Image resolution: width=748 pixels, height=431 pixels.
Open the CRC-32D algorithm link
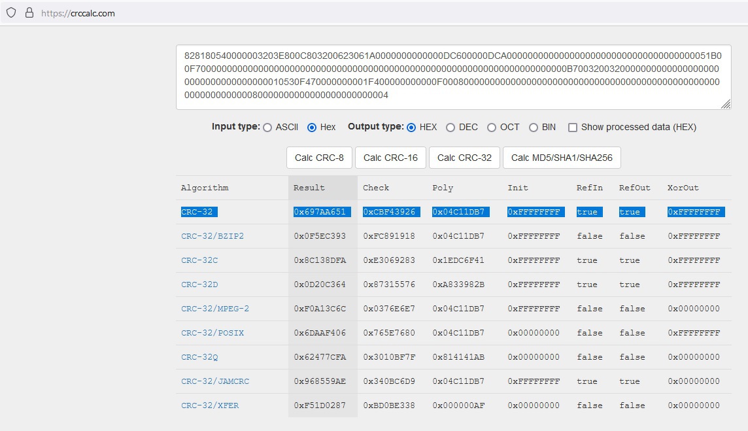pyautogui.click(x=199, y=284)
